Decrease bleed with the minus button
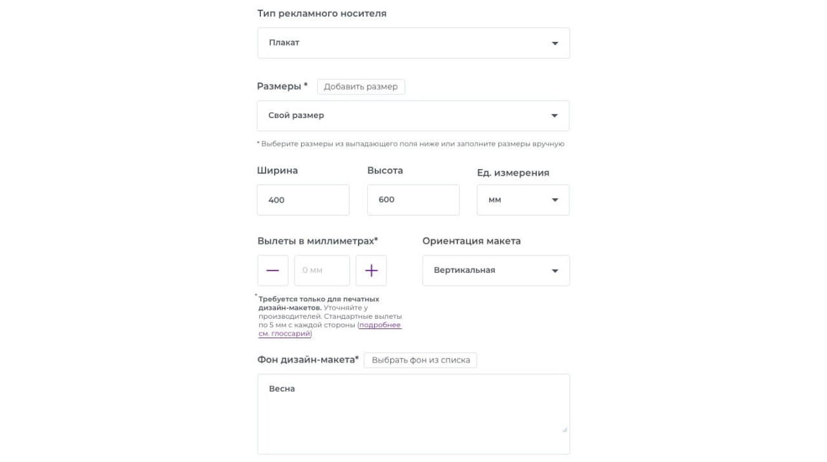The image size is (827, 462). point(273,270)
